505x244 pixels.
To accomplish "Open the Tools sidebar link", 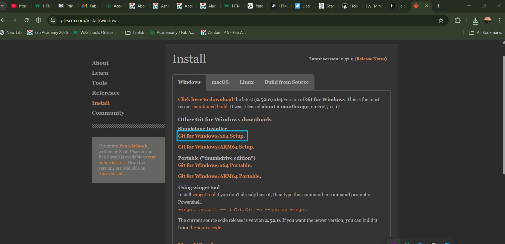I will click(x=99, y=83).
